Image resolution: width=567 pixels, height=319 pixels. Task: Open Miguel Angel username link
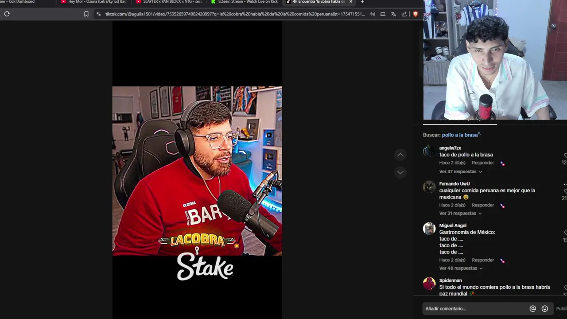[x=453, y=226]
